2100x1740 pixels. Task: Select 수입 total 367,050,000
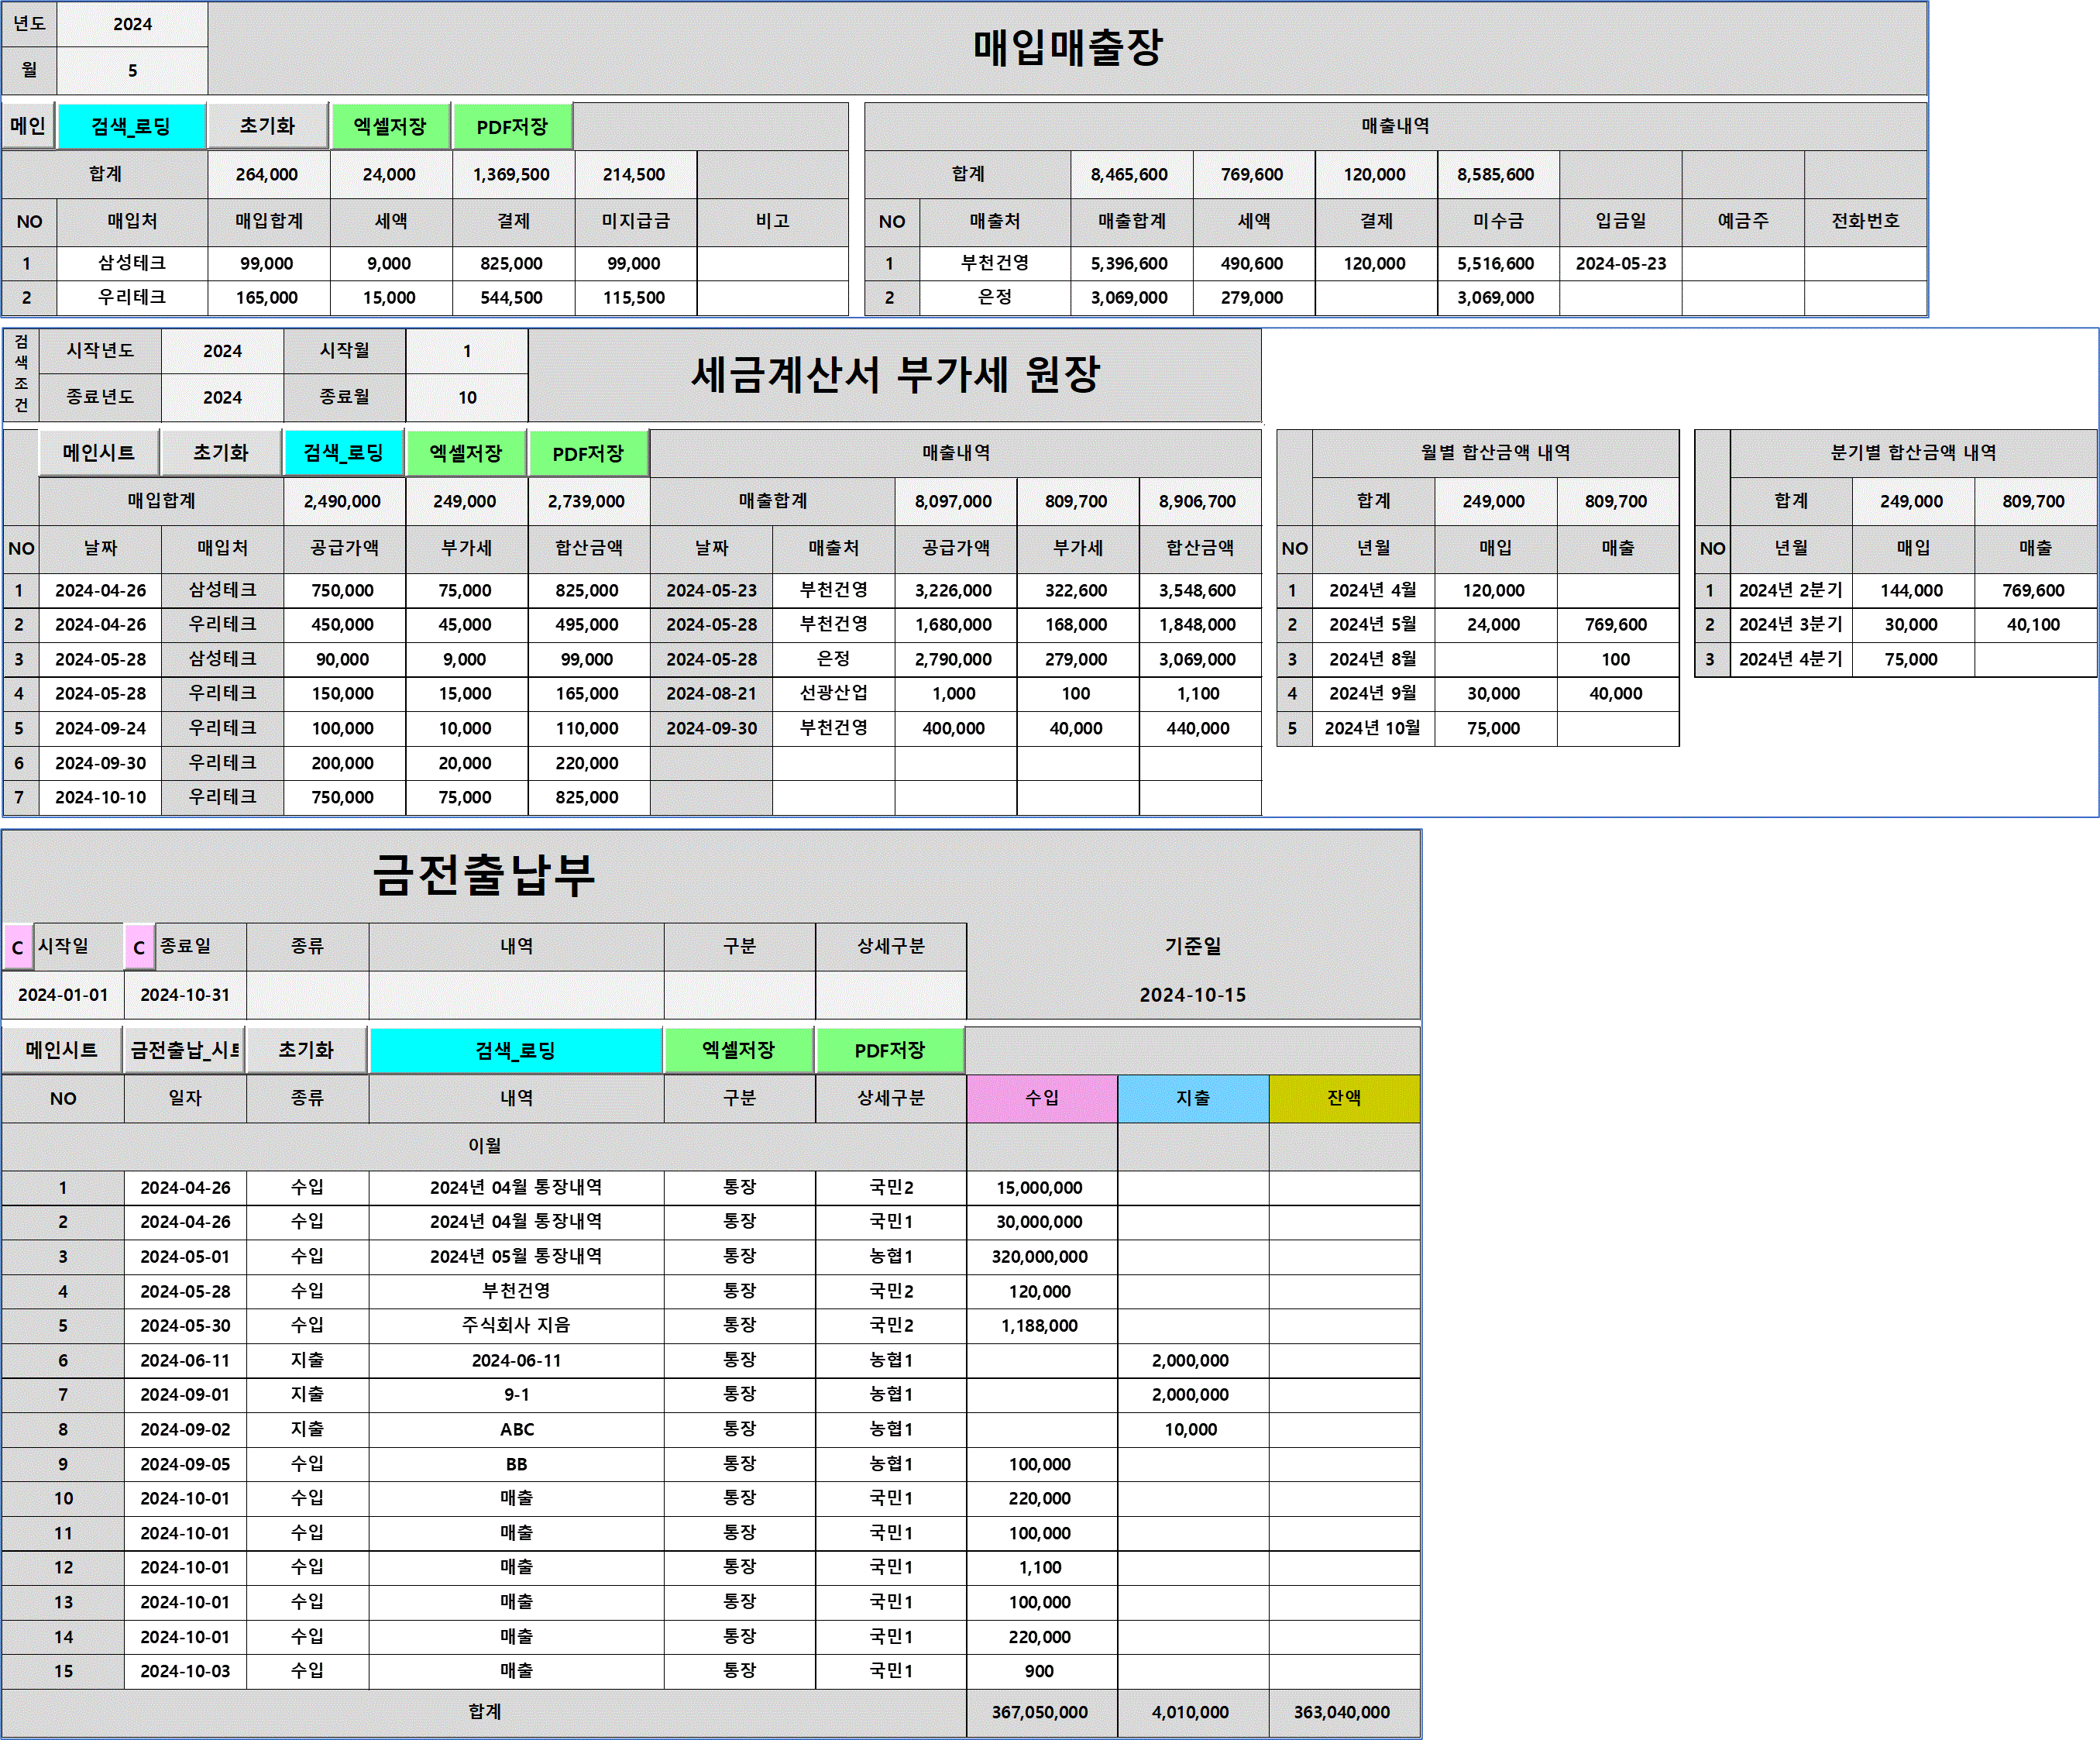[x=1040, y=1712]
